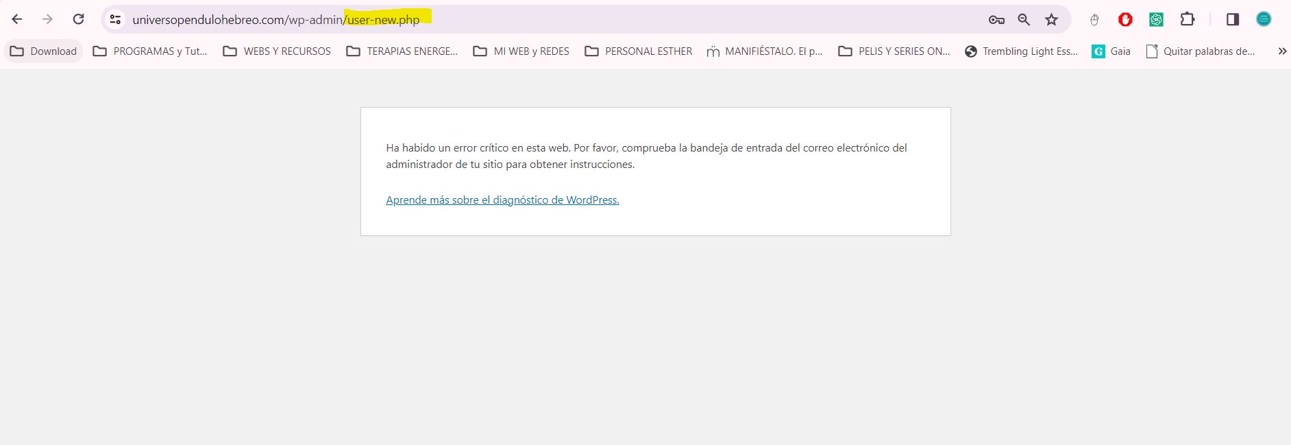Go back to the previous page

[x=17, y=19]
